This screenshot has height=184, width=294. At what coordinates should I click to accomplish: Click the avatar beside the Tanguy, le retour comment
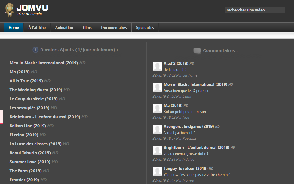point(157,172)
